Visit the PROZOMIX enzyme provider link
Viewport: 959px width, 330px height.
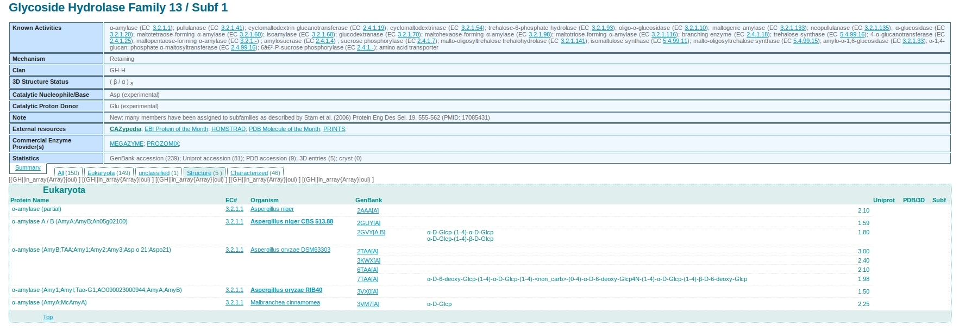tap(162, 144)
